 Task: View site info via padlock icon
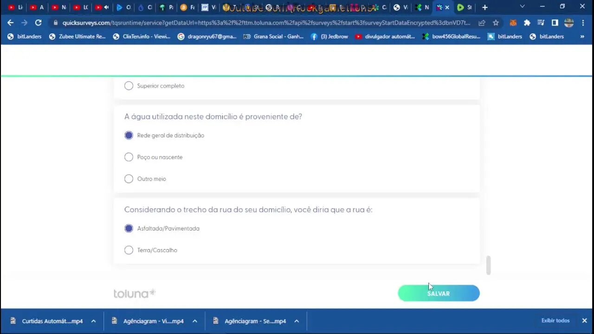coord(56,22)
